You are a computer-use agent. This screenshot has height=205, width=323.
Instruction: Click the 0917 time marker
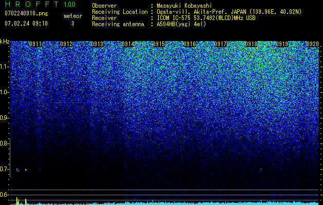220,44
